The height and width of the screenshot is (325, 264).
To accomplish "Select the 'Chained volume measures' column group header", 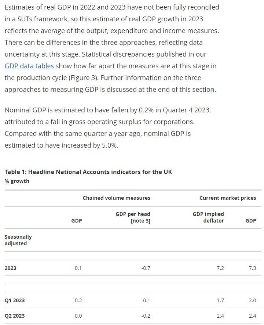I will point(116,198).
